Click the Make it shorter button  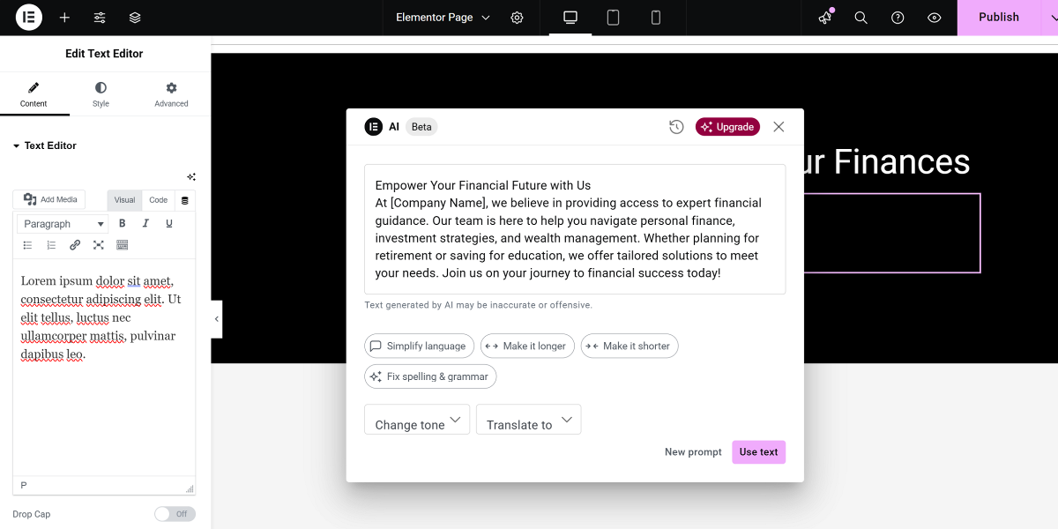coord(629,346)
